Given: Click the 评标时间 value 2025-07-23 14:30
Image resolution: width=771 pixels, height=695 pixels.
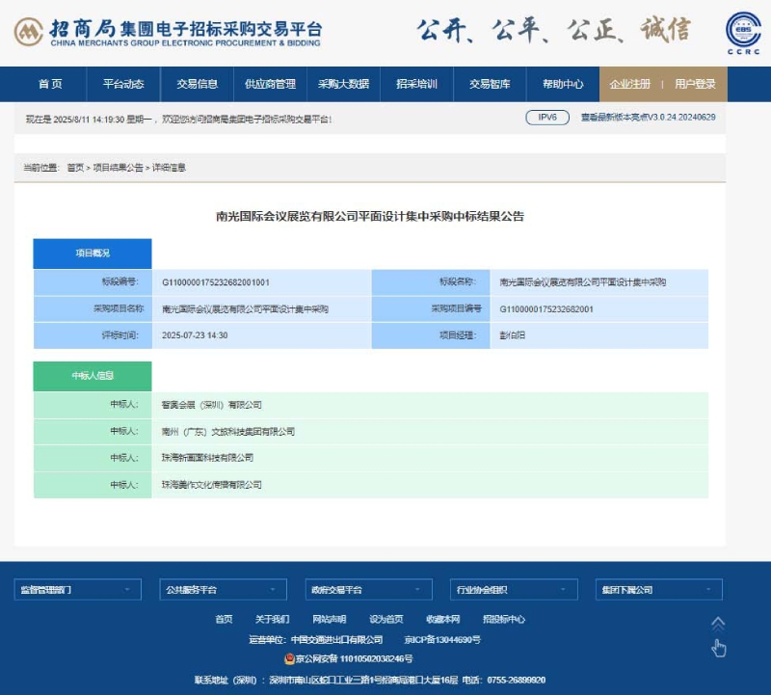Looking at the screenshot, I should (x=195, y=335).
